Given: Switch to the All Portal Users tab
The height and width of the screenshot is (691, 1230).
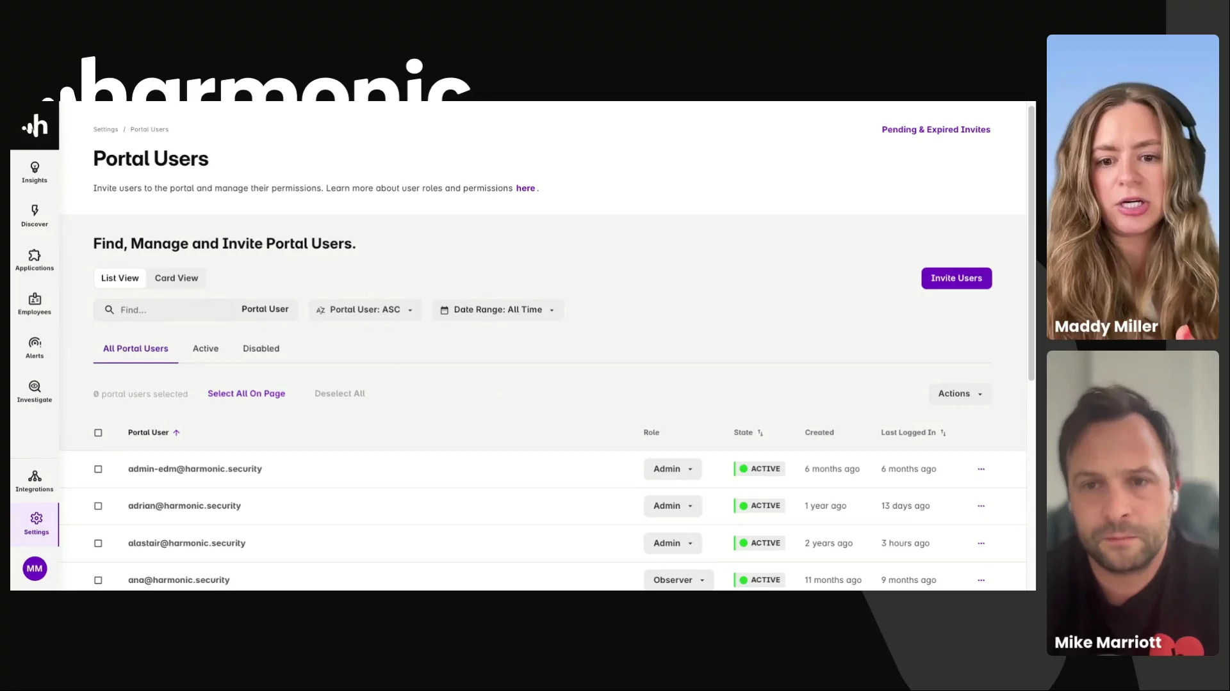Looking at the screenshot, I should click(136, 349).
